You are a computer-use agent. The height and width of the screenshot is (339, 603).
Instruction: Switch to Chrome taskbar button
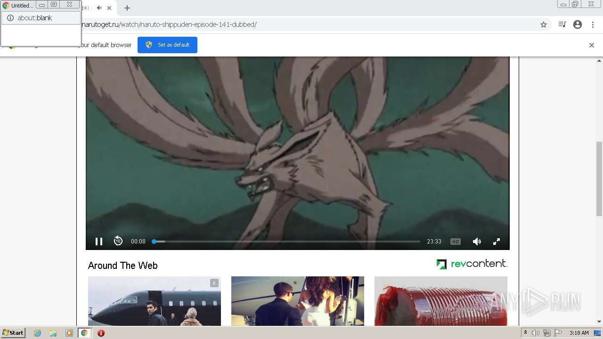[x=84, y=333]
